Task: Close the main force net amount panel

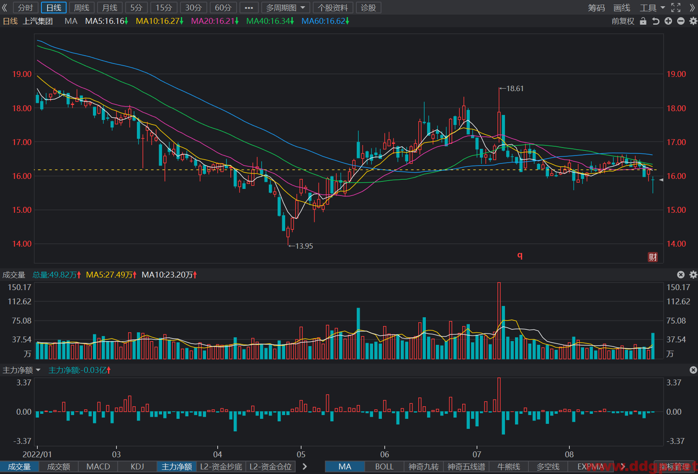Action: [x=693, y=370]
